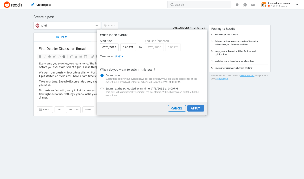Click the lookmaimontheweb username

click(279, 3)
